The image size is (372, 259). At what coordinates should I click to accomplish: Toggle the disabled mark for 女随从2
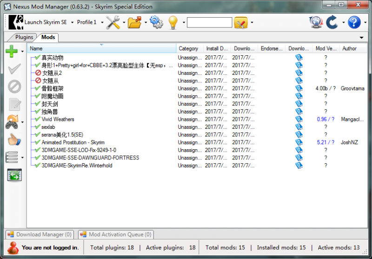(x=38, y=73)
